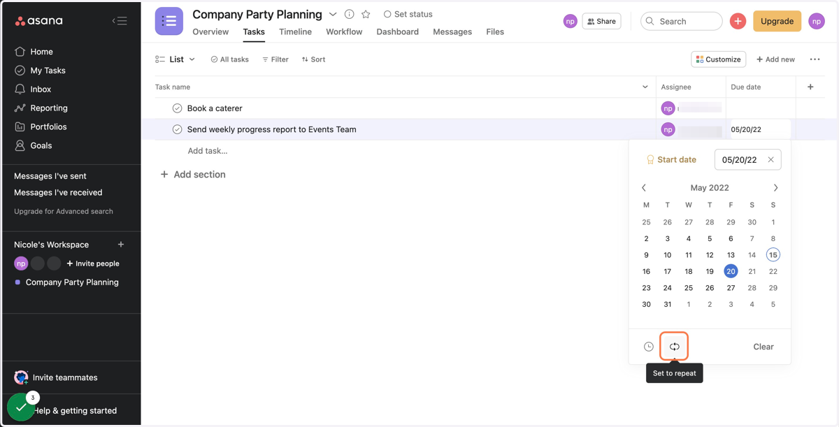Add a column with the plus icon
Screen dimensions: 839x427
click(810, 87)
